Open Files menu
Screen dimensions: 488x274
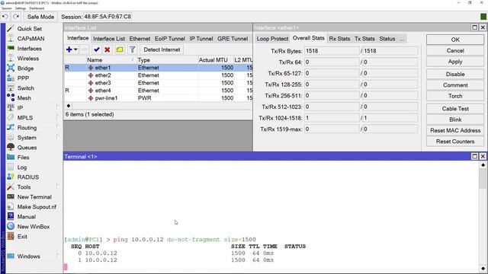[x=23, y=158]
